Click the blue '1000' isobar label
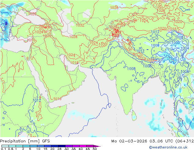 pos(176,43)
